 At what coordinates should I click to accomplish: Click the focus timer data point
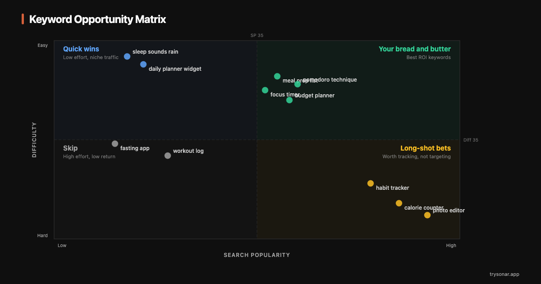click(265, 90)
